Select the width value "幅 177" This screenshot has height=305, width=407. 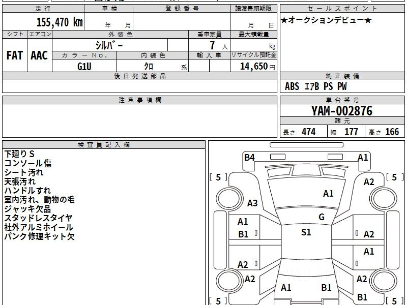click(x=344, y=132)
